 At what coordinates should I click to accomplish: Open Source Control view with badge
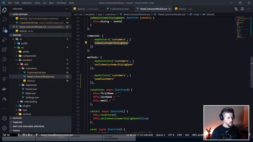click(4, 30)
